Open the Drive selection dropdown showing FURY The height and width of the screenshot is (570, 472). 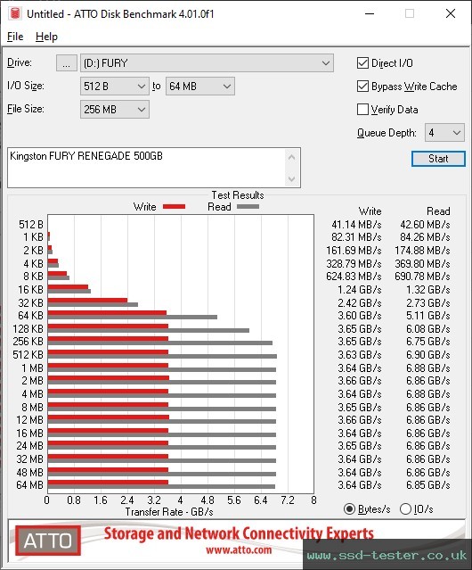point(207,63)
